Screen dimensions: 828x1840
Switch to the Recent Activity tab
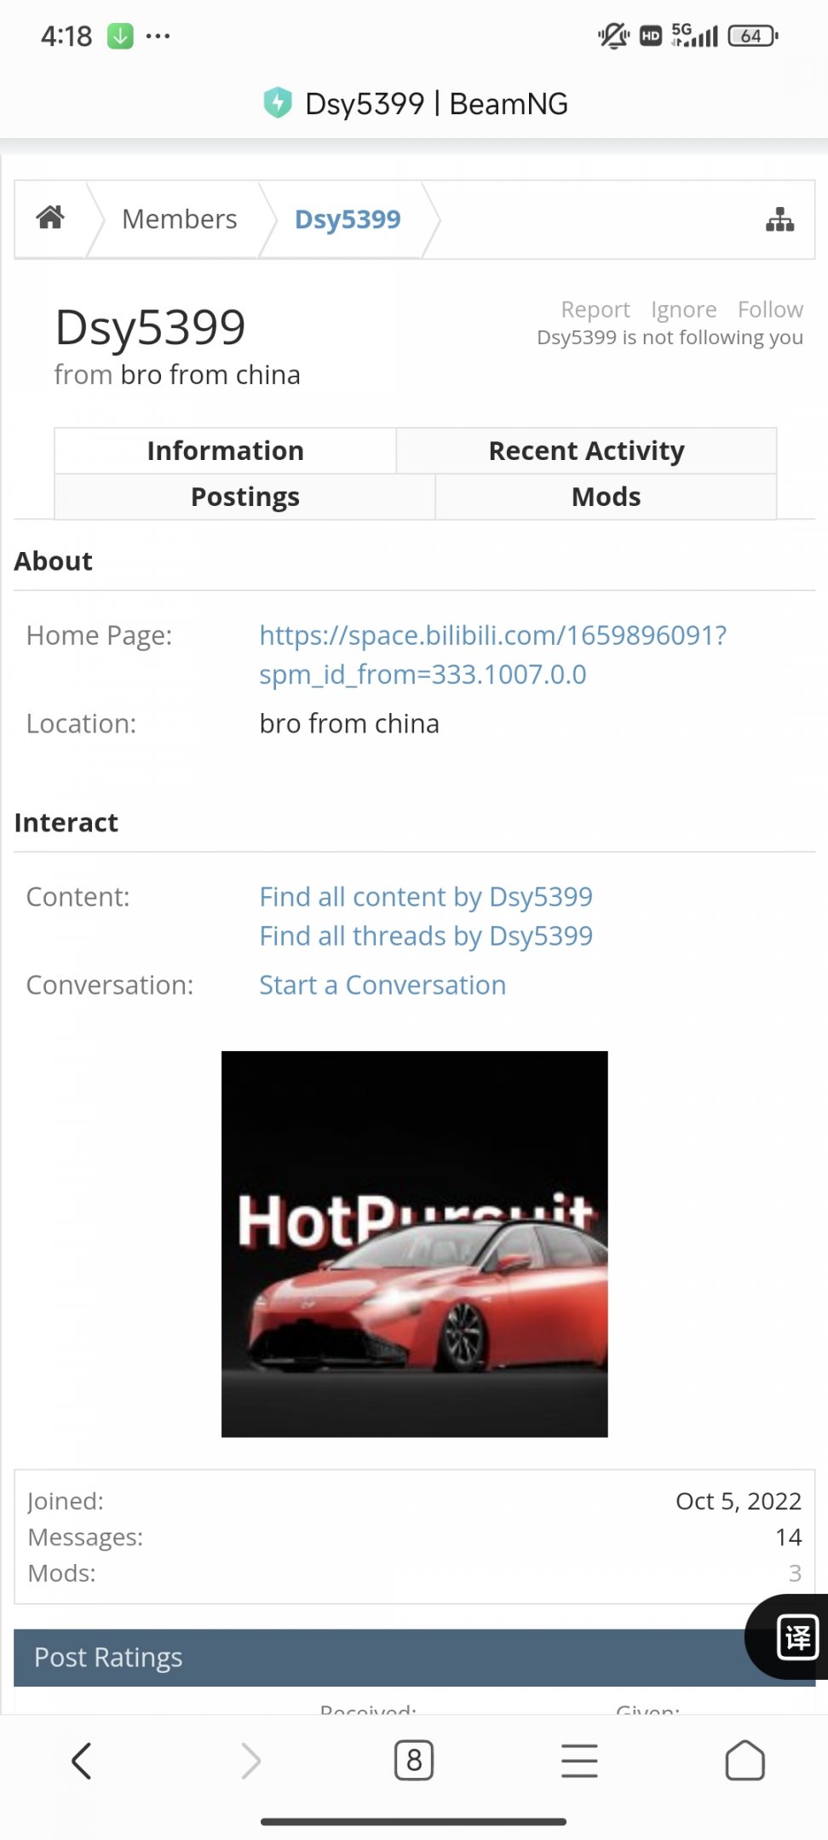586,451
